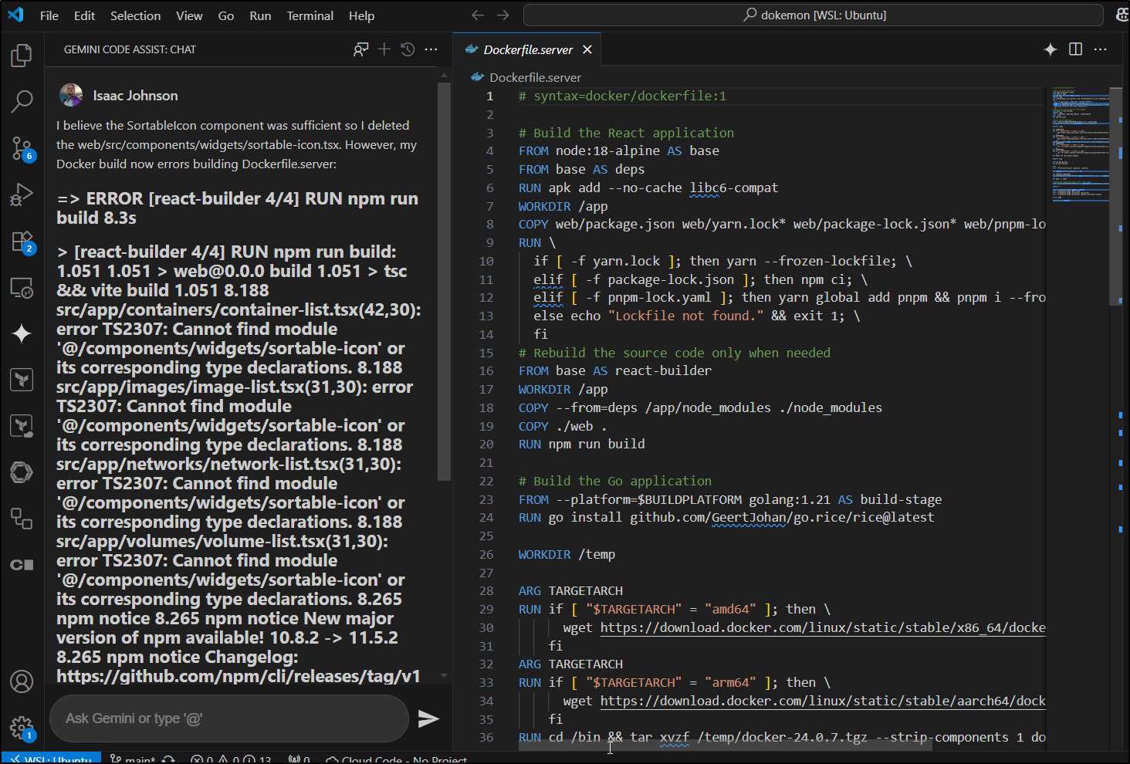Open Gemini chat panel more actions menu
This screenshot has width=1130, height=764.
pos(431,49)
